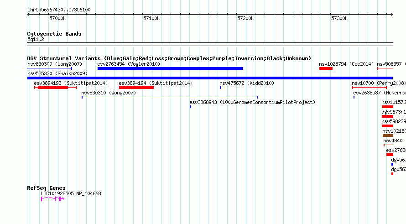Click the LOC101928505 gene model glyph
406x224 pixels.
tap(52, 199)
